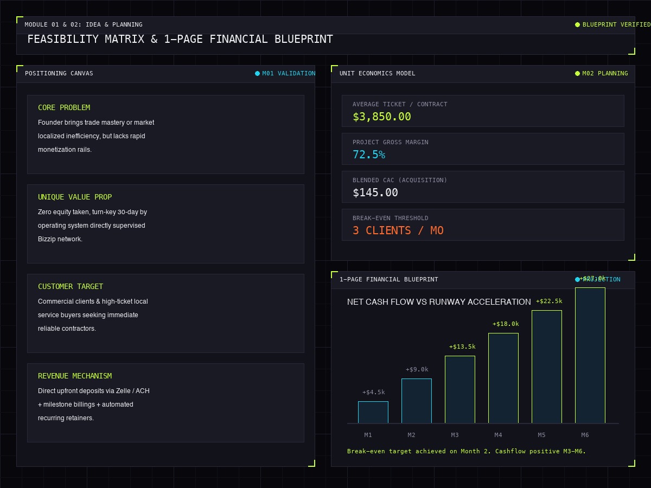Select the CUSTOMER TARGET card heading
Screen dimensions: 651x488
71,286
